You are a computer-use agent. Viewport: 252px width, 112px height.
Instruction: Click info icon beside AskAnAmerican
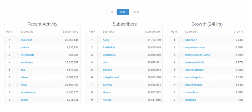182,70
